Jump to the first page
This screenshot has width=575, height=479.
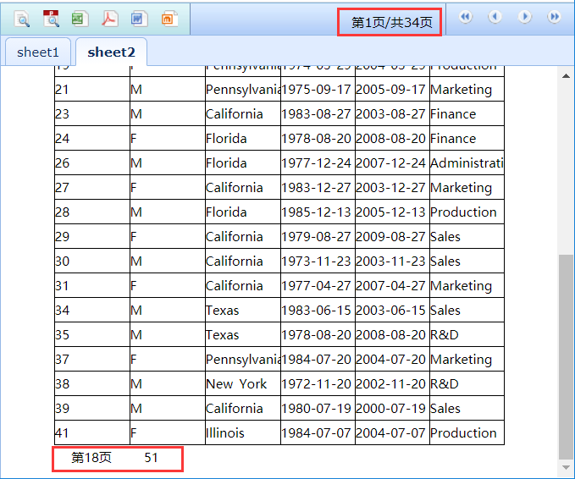click(466, 16)
